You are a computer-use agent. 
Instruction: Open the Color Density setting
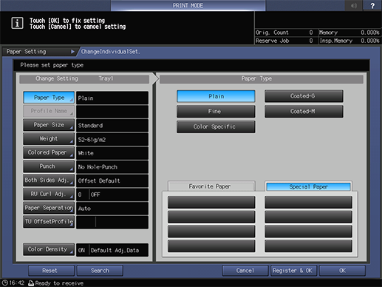pyautogui.click(x=49, y=249)
